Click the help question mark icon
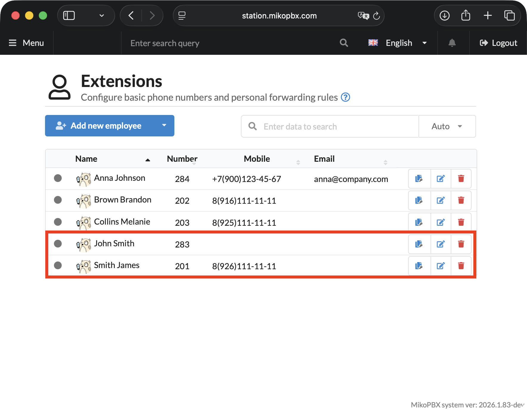Screen dimensions: 527x411 (x=345, y=97)
